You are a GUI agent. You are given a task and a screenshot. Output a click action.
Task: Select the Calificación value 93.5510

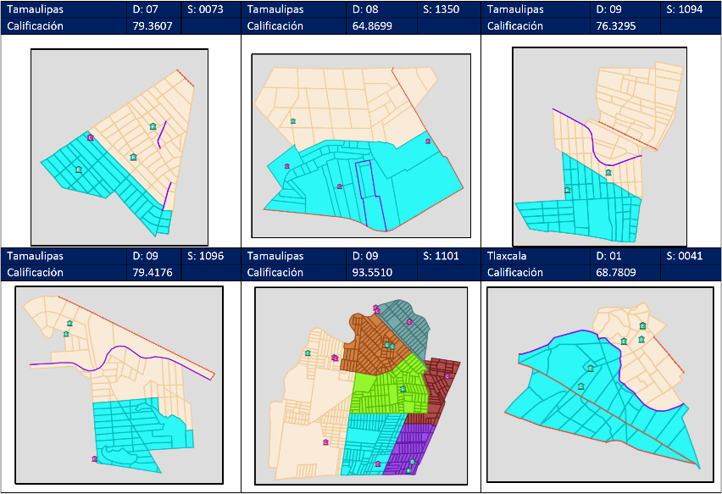(x=370, y=273)
